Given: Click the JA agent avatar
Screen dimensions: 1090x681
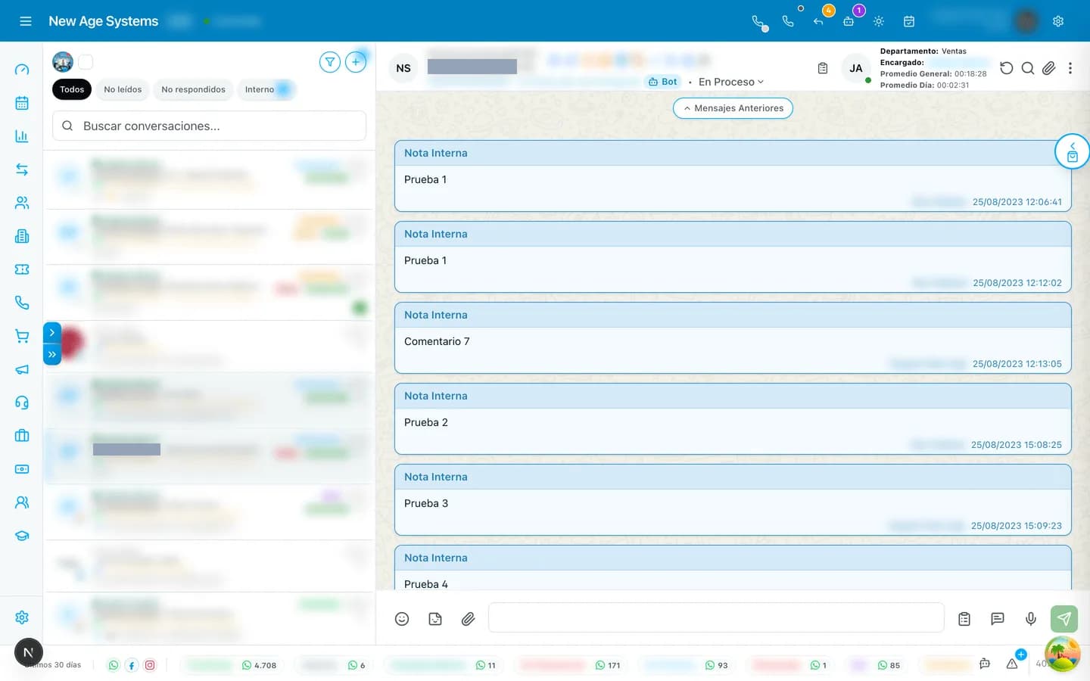Looking at the screenshot, I should (856, 68).
